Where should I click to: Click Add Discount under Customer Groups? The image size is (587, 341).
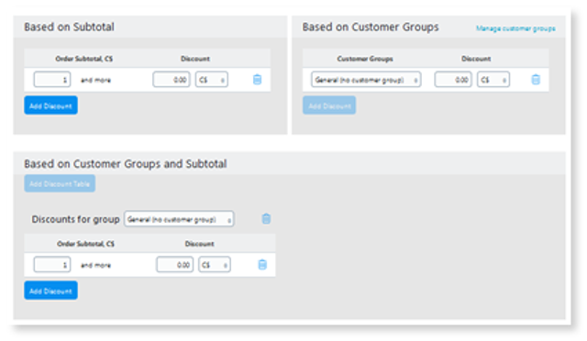329,105
